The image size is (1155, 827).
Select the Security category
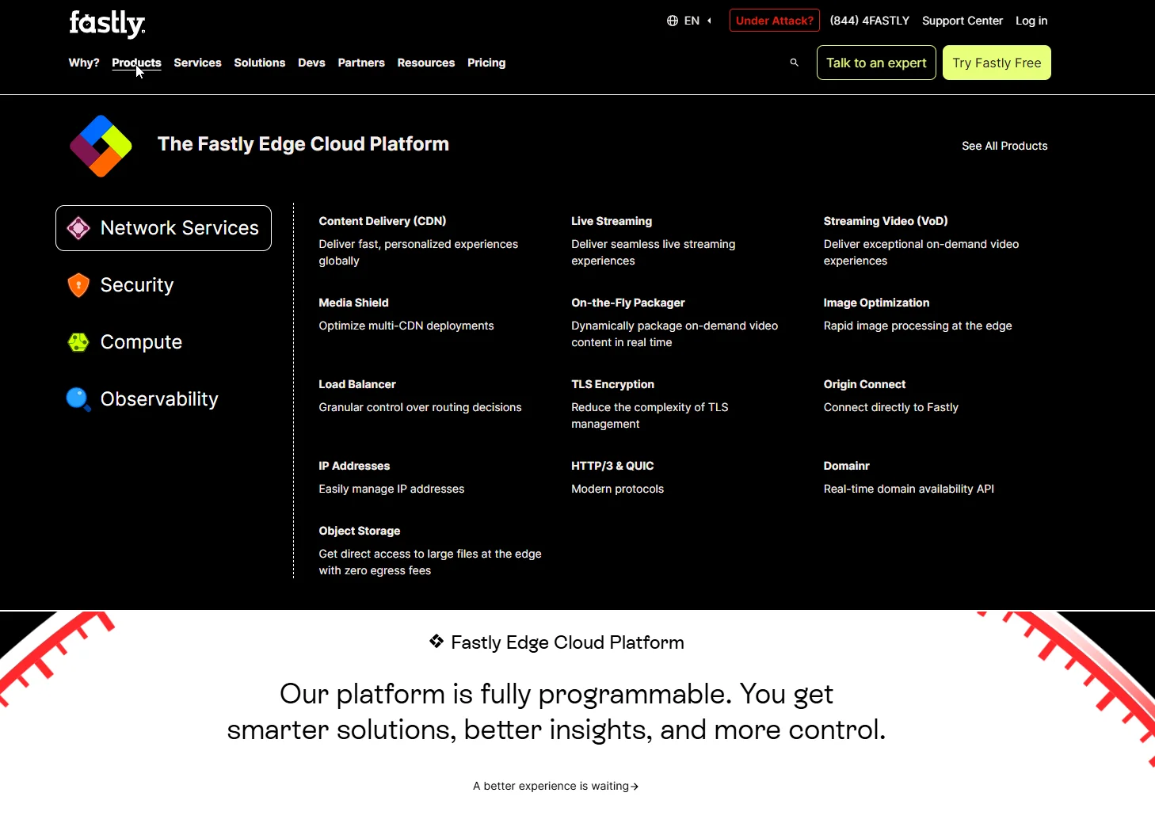[120, 285]
